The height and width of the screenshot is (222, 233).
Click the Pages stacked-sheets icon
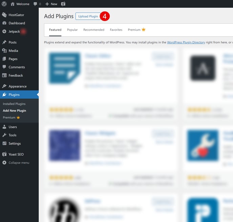coord(4,59)
